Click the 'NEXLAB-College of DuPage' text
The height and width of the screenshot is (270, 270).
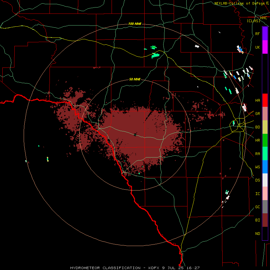[239, 3]
